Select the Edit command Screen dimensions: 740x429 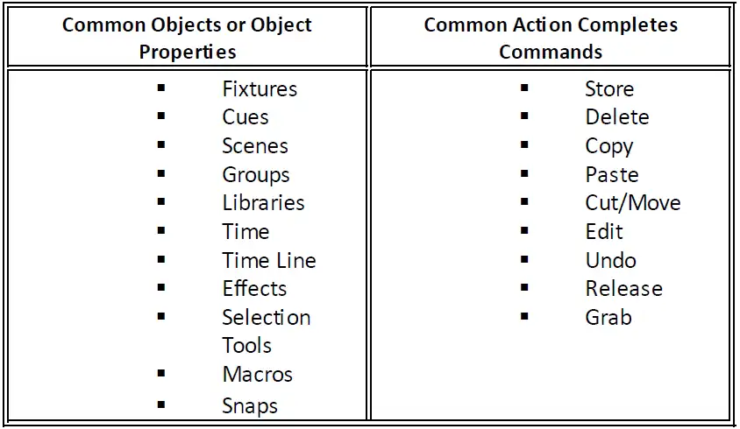[604, 232]
